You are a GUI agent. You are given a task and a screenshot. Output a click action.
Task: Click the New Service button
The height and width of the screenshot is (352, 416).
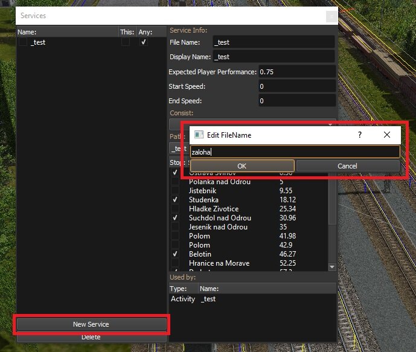tap(91, 324)
